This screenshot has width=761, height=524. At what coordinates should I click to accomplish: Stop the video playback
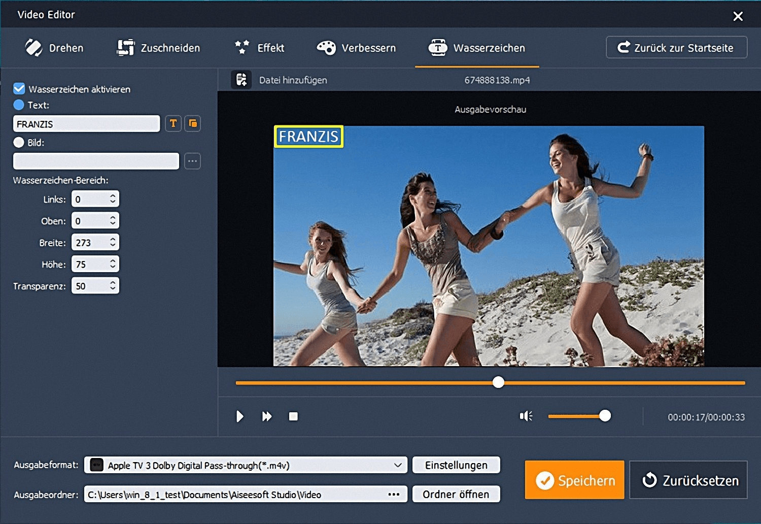click(x=293, y=416)
